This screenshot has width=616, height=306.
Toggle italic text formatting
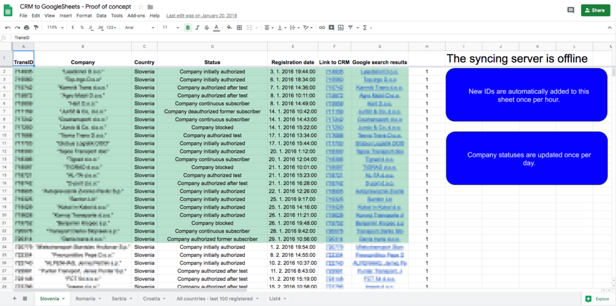(x=198, y=27)
